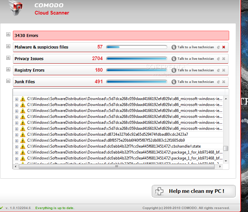The width and height of the screenshot is (248, 212).
Task: Select the Malware & suspicious files heading
Action: tap(41, 47)
